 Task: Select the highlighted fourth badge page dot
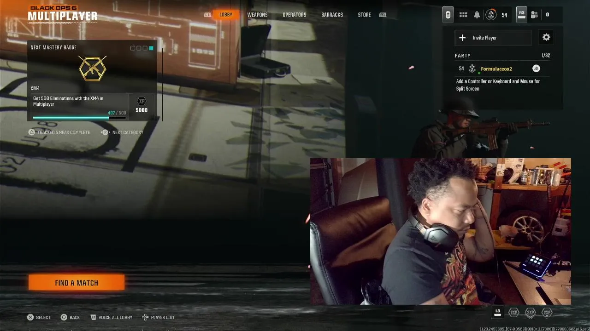point(151,48)
